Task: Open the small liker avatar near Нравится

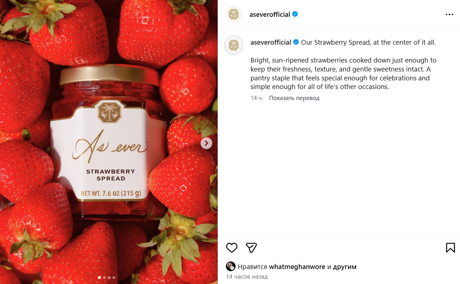Action: pos(231,267)
